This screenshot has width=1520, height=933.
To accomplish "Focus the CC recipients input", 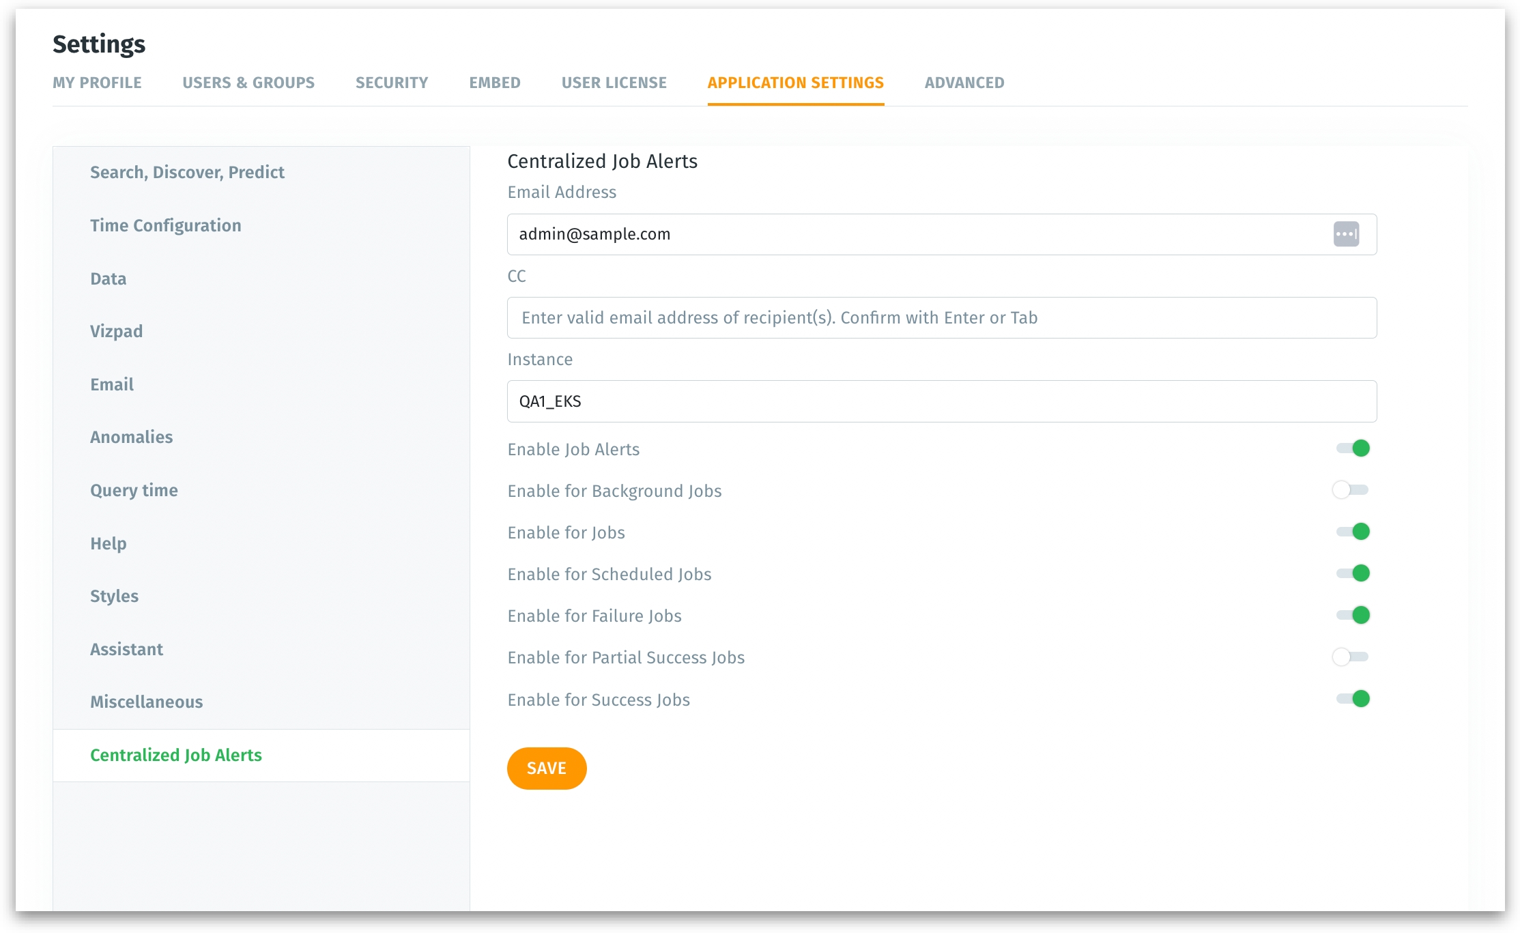I will click(942, 317).
